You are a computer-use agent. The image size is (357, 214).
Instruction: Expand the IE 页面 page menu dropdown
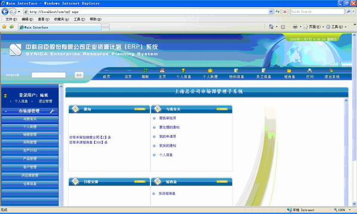323,27
